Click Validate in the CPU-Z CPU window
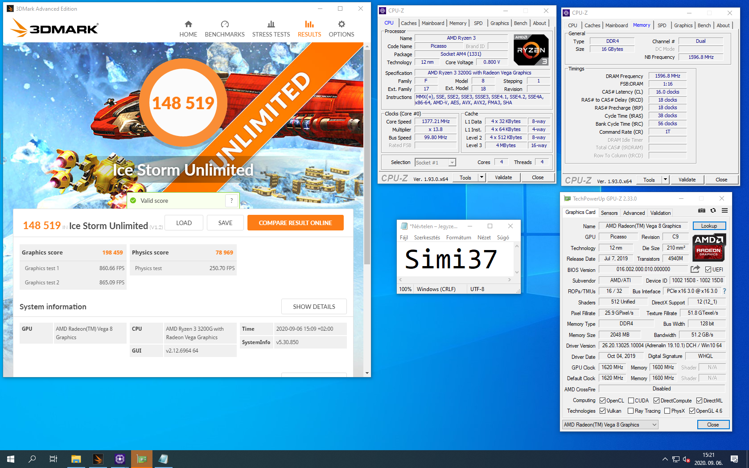 pyautogui.click(x=503, y=177)
